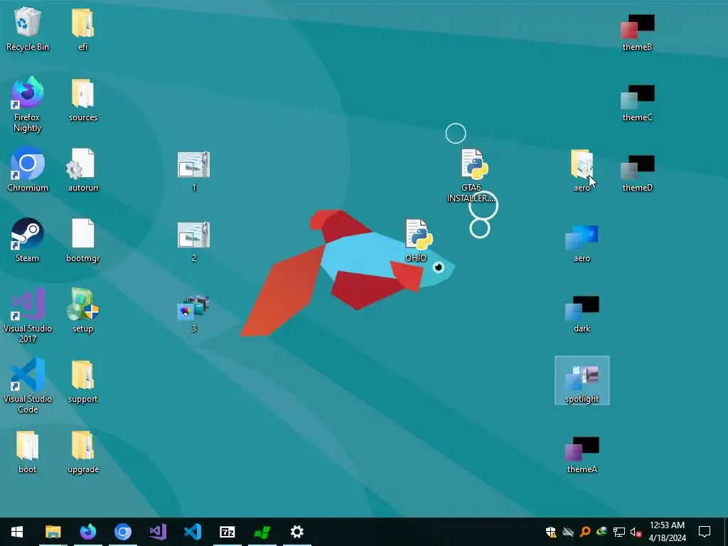Select the GTA6 INSTALLER Python file
The width and height of the screenshot is (728, 546).
pos(471,175)
